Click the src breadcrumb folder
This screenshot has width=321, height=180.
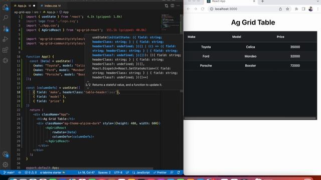pyautogui.click(x=36, y=12)
